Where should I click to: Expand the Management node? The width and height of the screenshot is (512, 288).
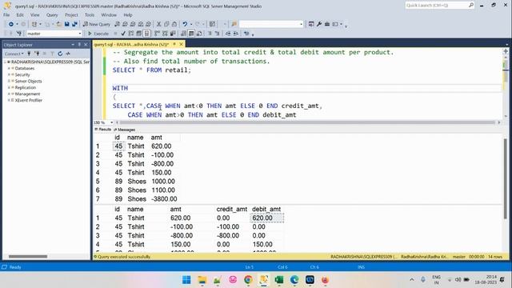9,94
